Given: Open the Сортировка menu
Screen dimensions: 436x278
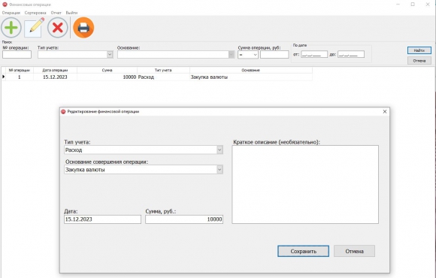Looking at the screenshot, I should click(35, 13).
